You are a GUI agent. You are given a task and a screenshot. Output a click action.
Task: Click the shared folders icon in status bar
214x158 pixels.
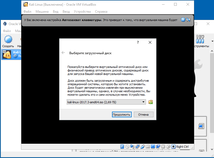(148, 147)
